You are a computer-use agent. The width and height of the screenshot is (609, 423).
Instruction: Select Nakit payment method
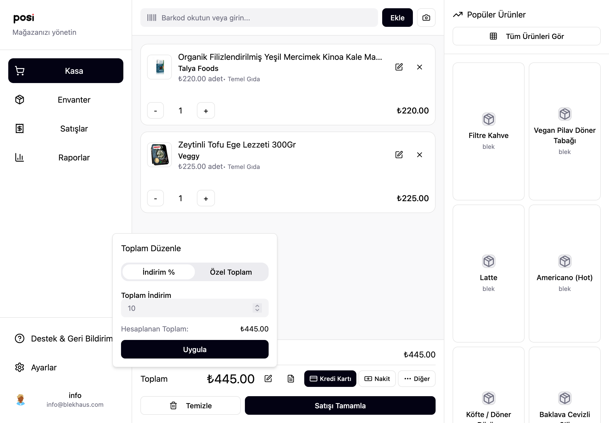click(377, 379)
